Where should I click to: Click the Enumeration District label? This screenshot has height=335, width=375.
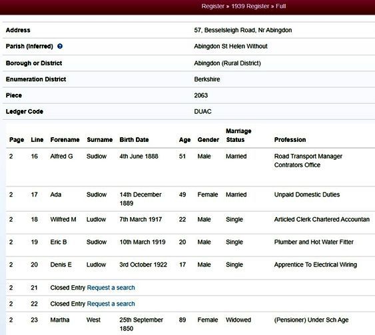click(x=36, y=79)
